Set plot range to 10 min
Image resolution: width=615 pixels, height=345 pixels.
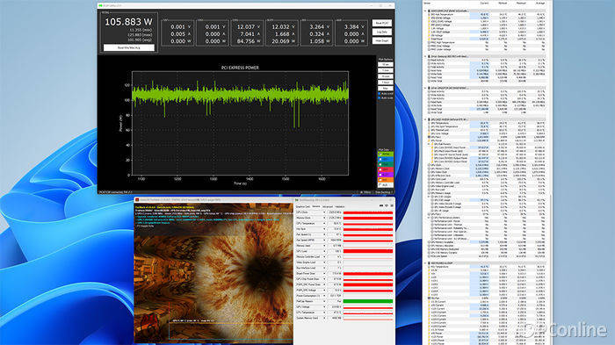point(386,76)
